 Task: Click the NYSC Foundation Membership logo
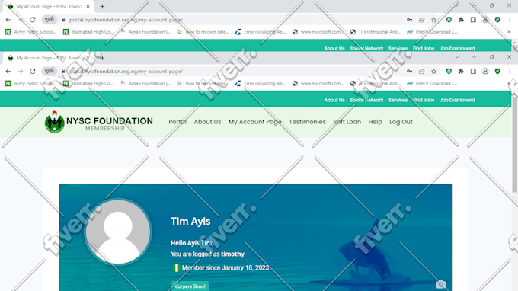point(99,122)
